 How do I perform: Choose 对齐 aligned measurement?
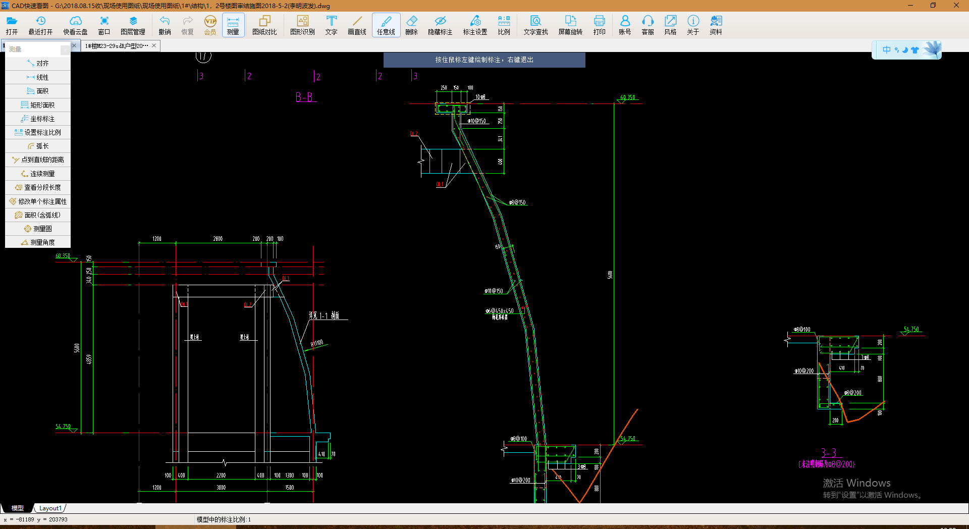click(38, 64)
